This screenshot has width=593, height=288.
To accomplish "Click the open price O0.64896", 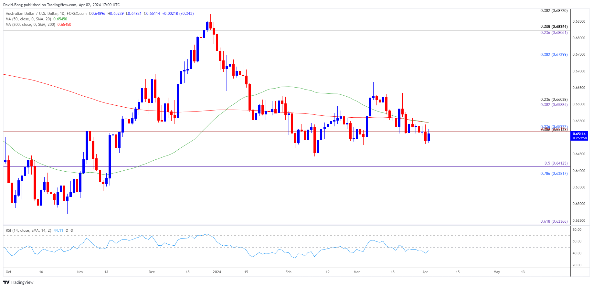I will (97, 14).
